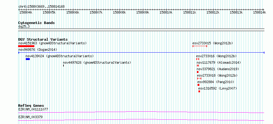Click the RefSeq Genes track title
Viewport: 273px width, 124px height.
point(31,106)
